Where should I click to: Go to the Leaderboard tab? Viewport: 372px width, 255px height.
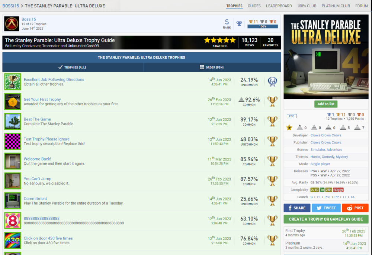pos(279,6)
